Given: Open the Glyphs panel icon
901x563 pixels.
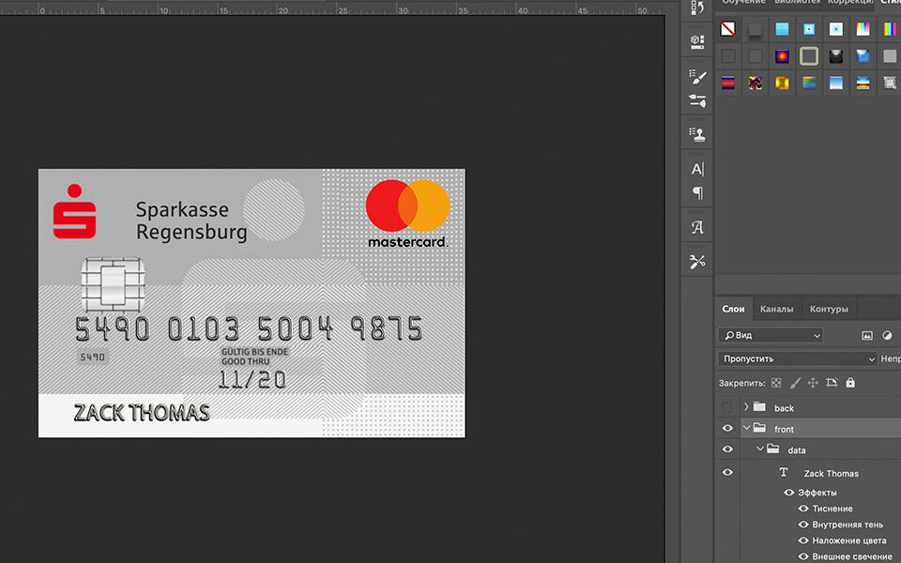Looking at the screenshot, I should tap(697, 227).
